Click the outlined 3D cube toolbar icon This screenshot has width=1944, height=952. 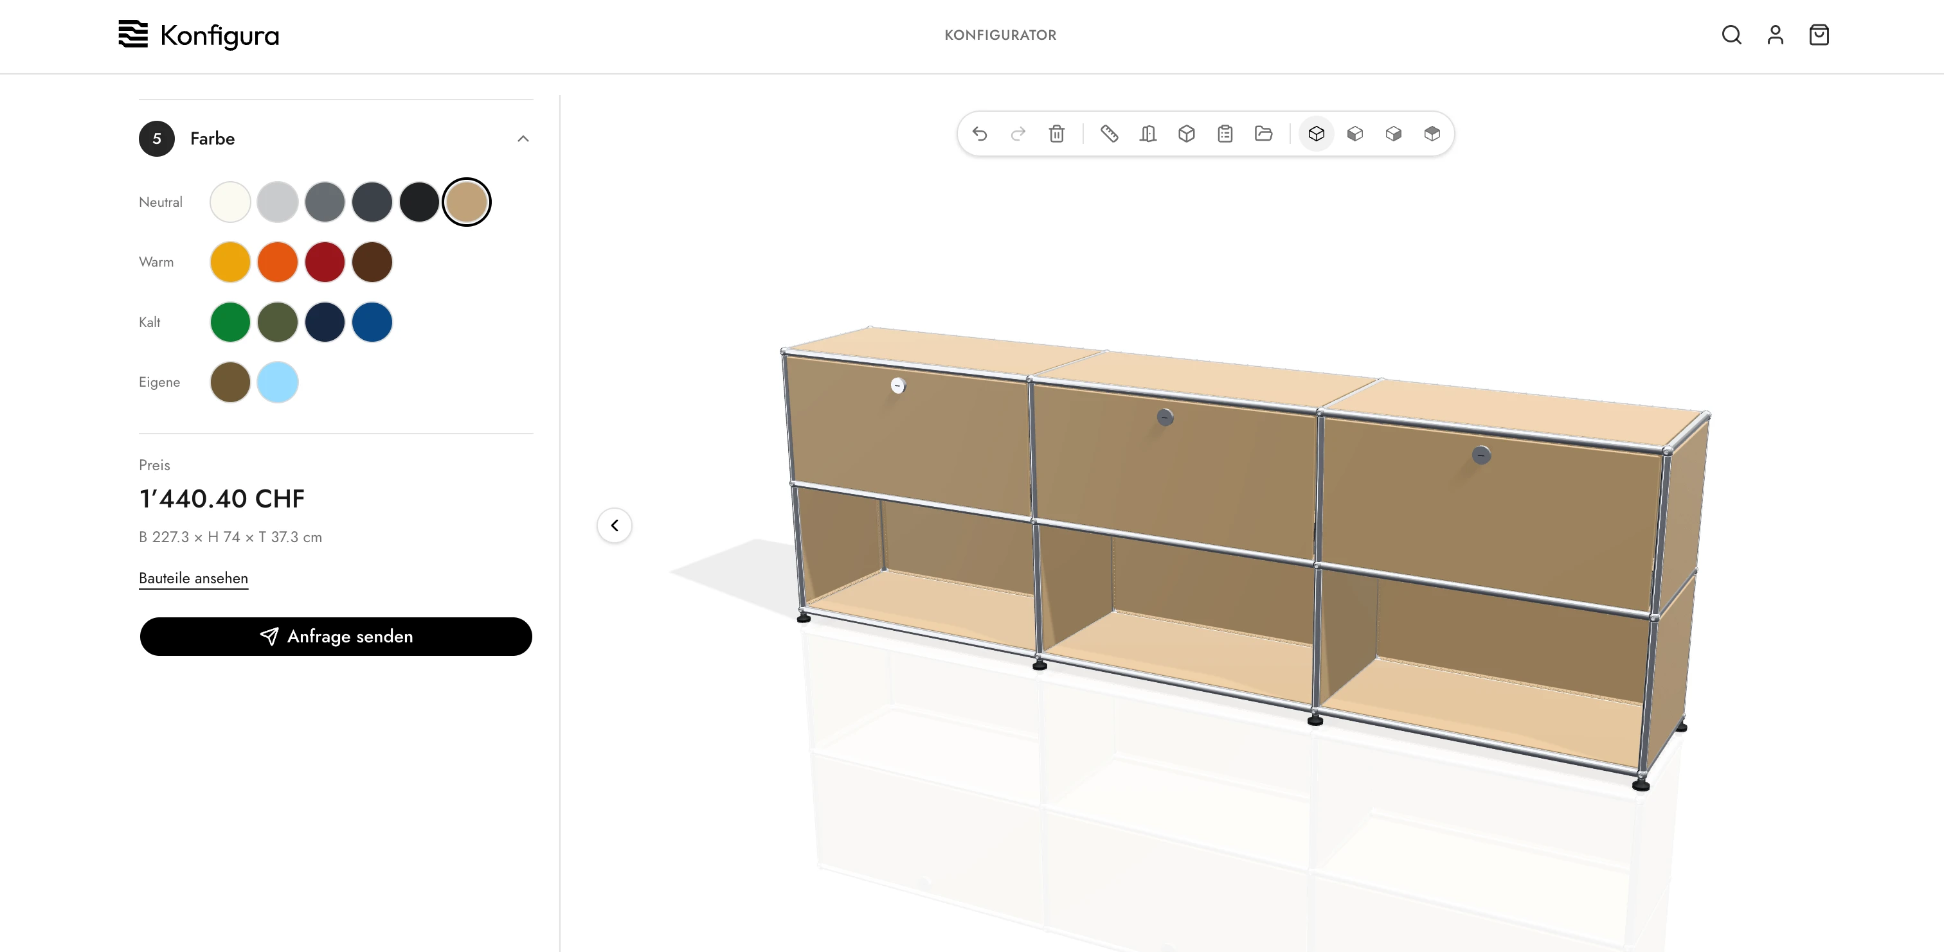pyautogui.click(x=1186, y=134)
